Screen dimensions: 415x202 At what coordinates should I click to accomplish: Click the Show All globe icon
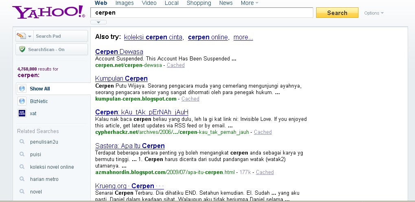22,88
